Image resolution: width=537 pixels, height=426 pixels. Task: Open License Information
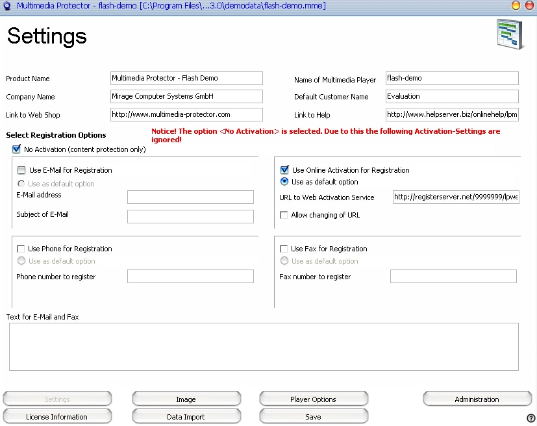tap(57, 417)
